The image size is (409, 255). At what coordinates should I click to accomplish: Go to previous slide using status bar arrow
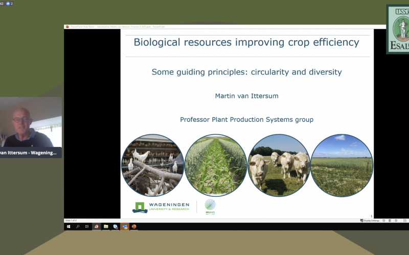coord(384,221)
